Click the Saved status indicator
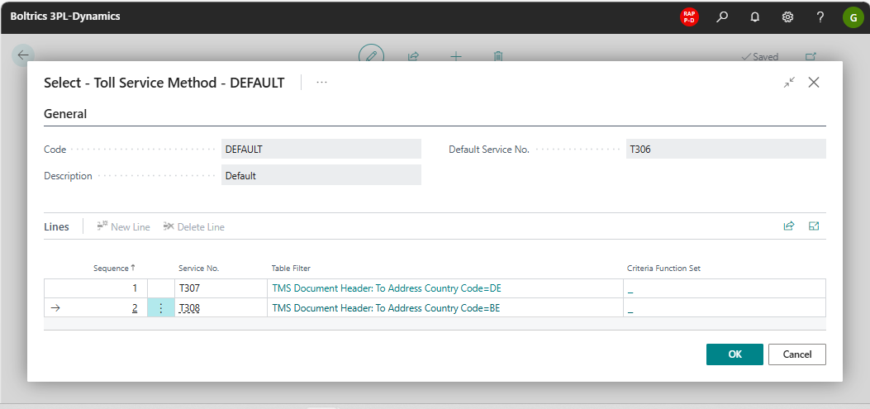870x409 pixels. pyautogui.click(x=760, y=57)
